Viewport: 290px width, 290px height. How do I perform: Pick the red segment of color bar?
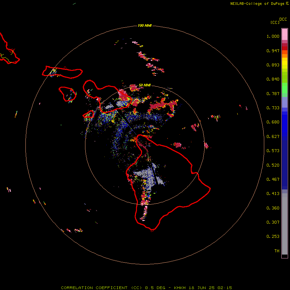point(285,48)
